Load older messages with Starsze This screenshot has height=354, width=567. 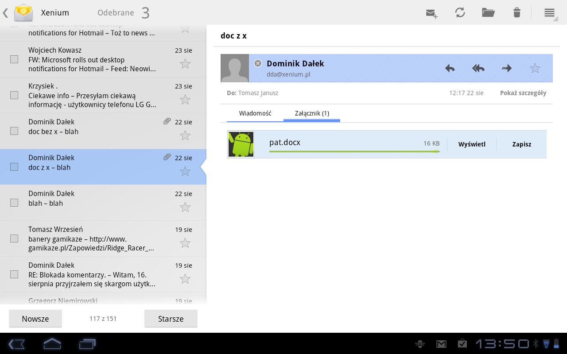171,319
